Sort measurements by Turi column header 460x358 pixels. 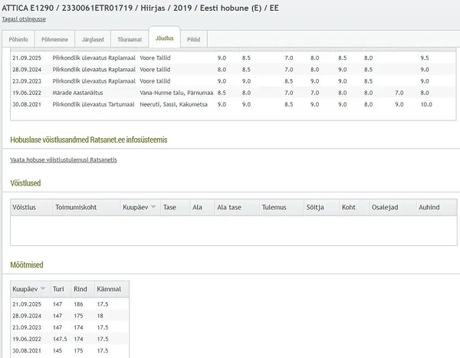pyautogui.click(x=58, y=289)
